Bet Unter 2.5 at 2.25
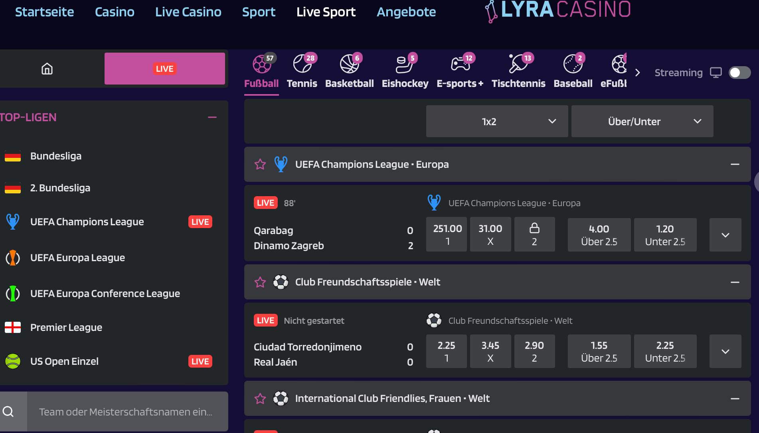 point(665,351)
